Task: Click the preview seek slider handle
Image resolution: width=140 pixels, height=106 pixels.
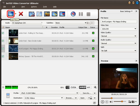Action: point(111,98)
